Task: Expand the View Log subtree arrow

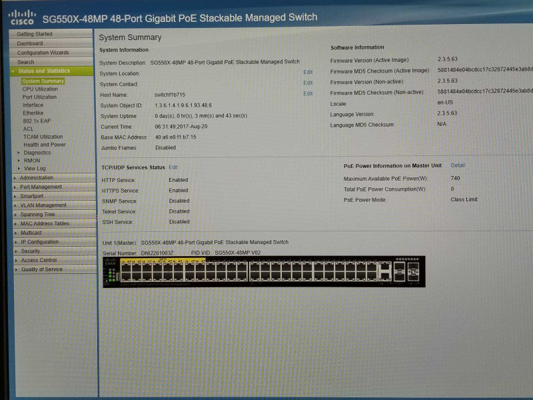Action: pos(19,169)
